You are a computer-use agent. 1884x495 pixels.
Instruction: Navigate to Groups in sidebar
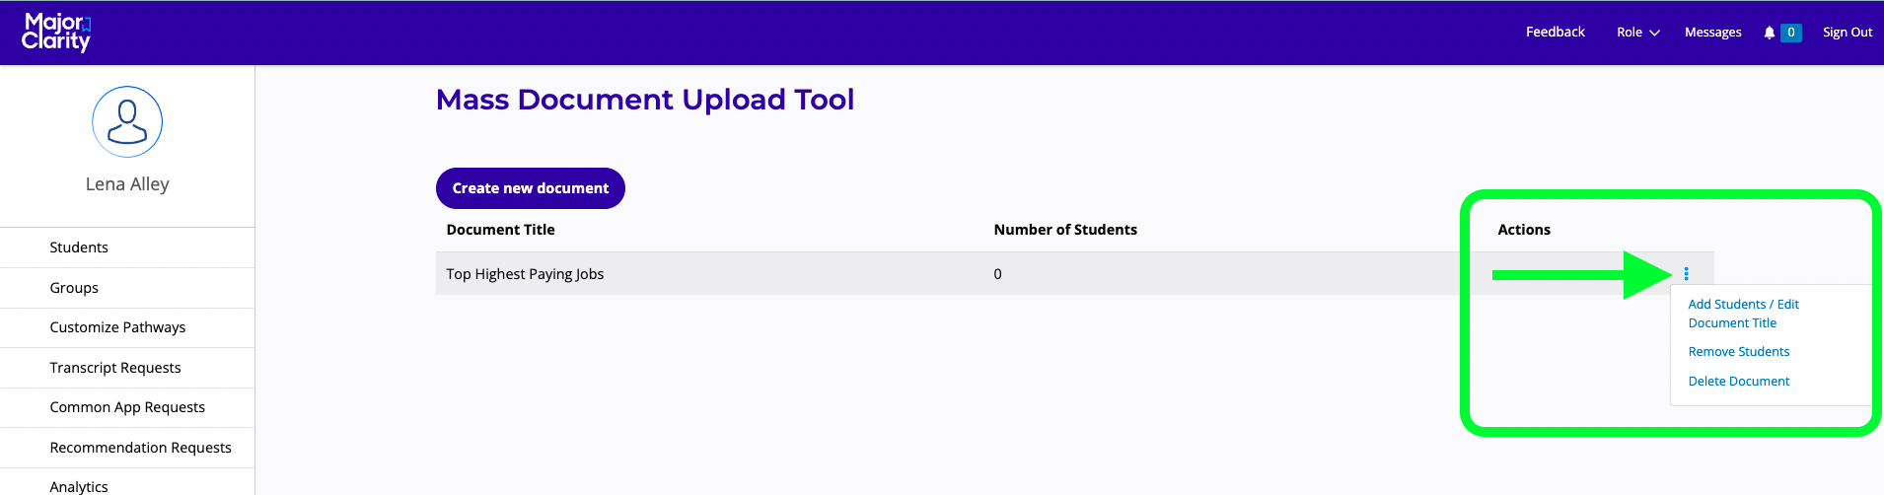pyautogui.click(x=74, y=288)
